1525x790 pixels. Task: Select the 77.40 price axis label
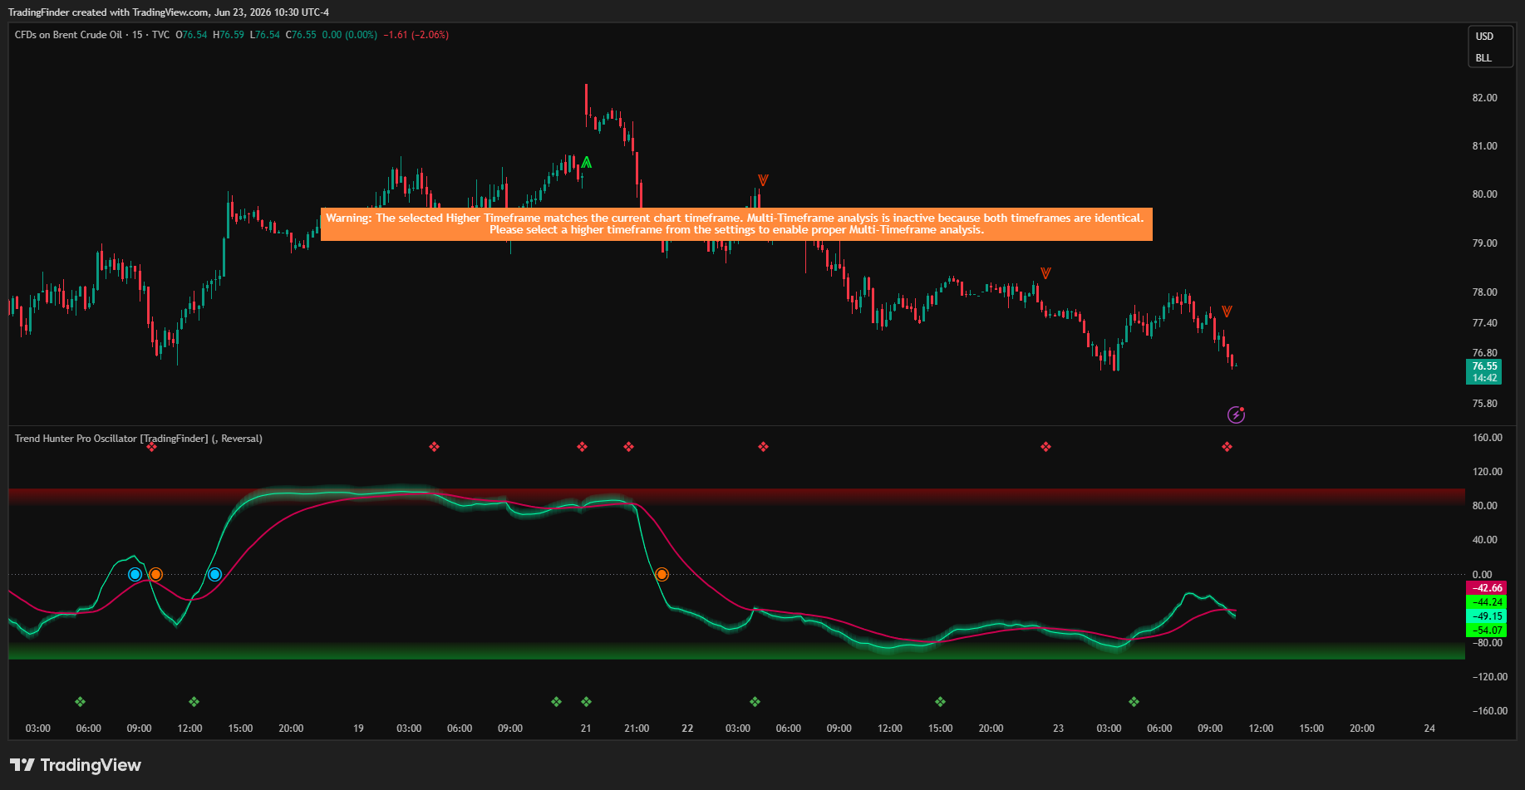pyautogui.click(x=1484, y=323)
